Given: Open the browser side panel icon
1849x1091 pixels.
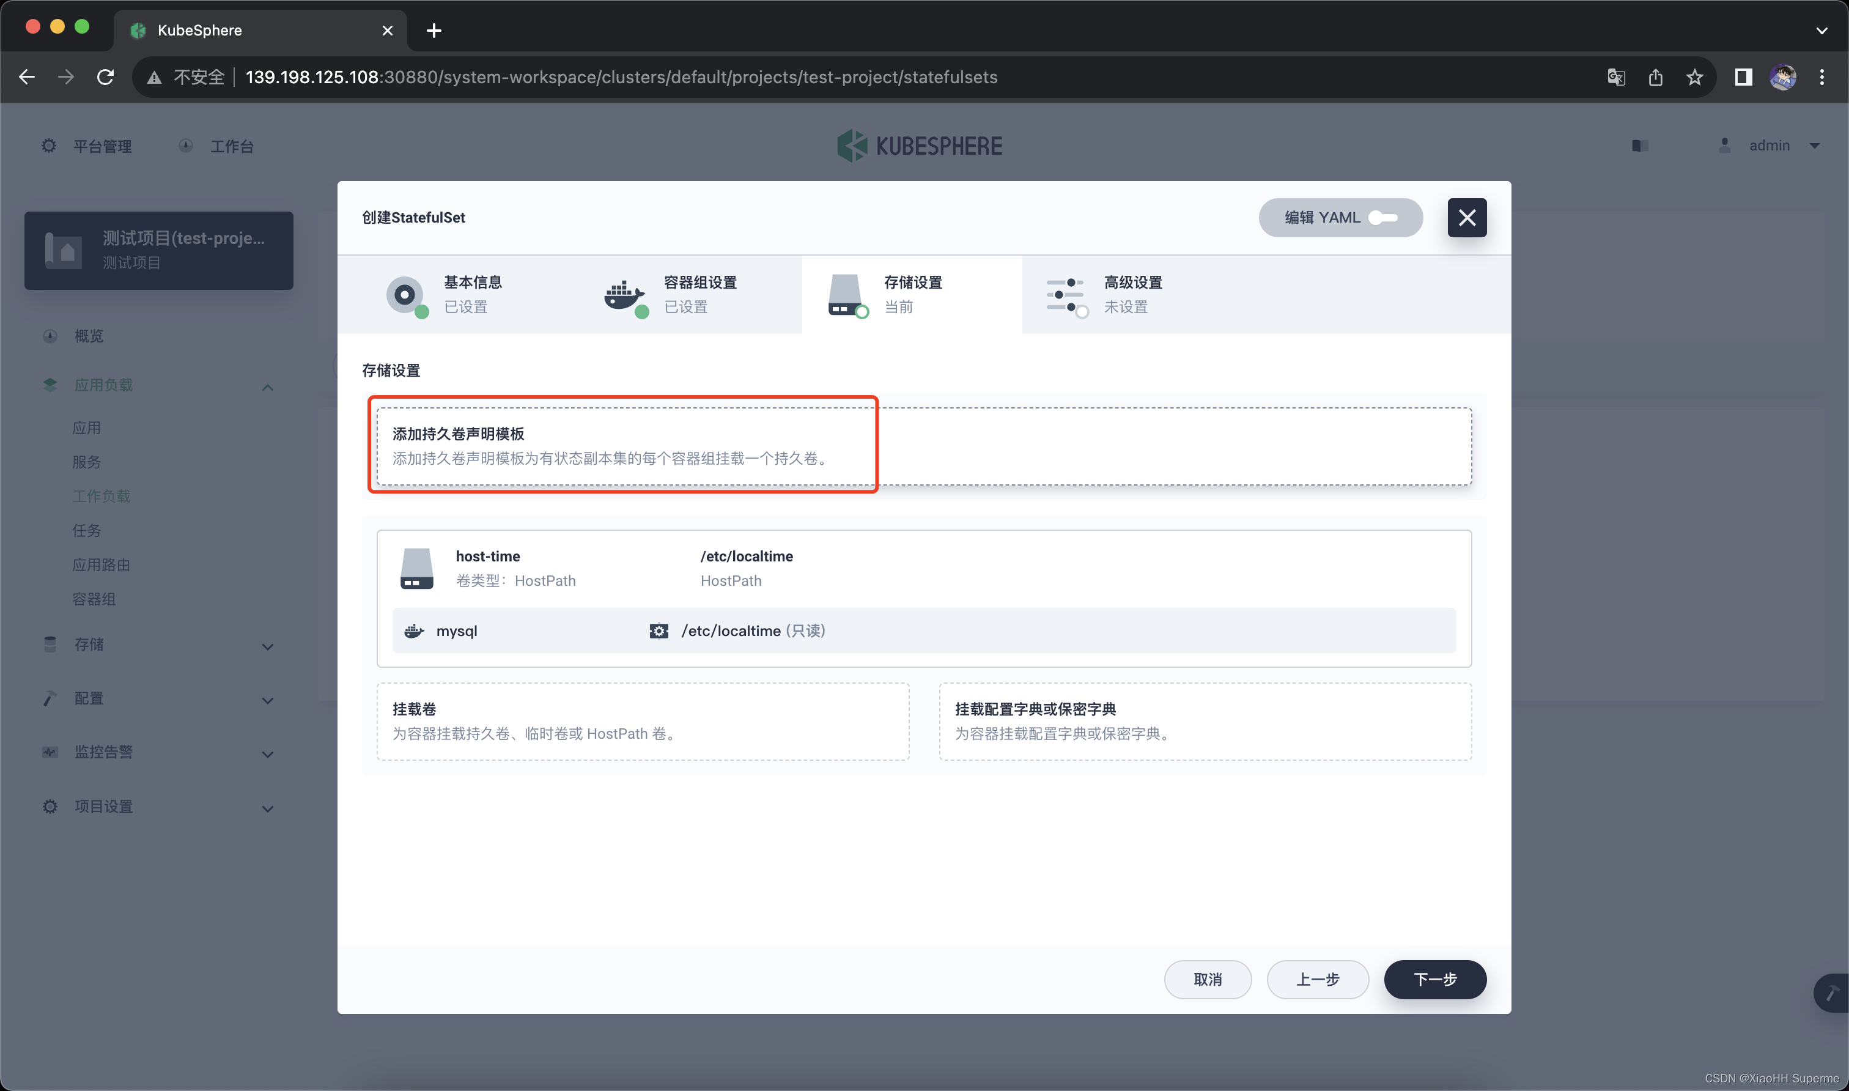Looking at the screenshot, I should [x=1743, y=77].
